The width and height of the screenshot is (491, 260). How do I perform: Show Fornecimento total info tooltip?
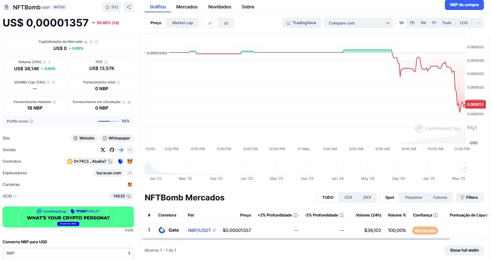click(118, 82)
